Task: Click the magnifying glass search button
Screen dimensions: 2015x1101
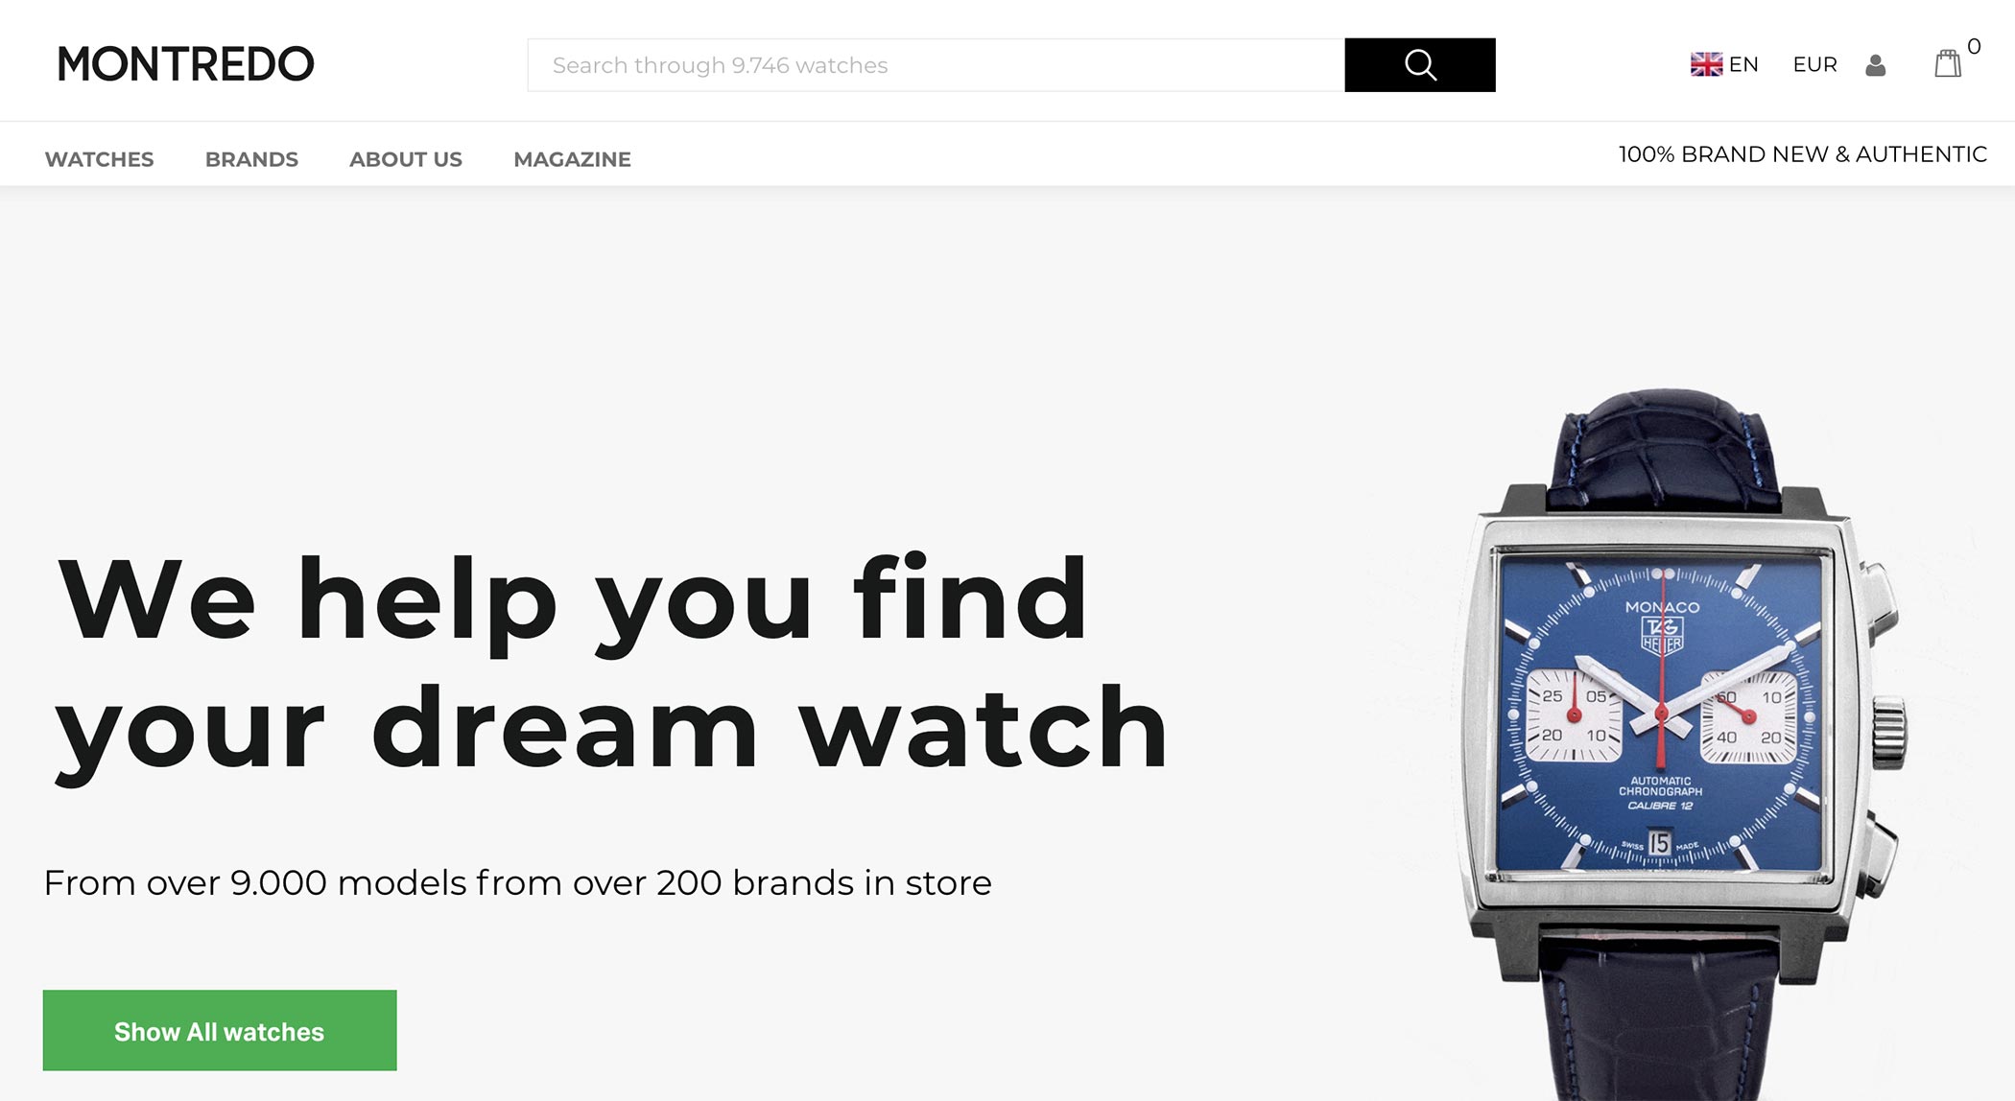Action: [x=1419, y=65]
